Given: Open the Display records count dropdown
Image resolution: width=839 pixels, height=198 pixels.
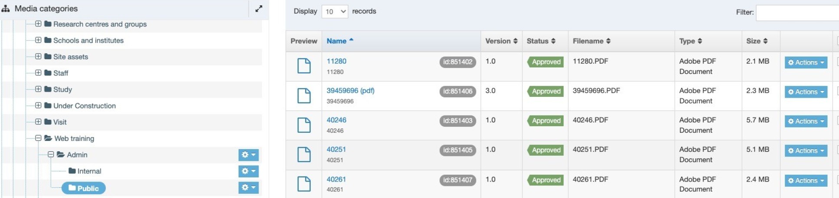Looking at the screenshot, I should point(334,12).
